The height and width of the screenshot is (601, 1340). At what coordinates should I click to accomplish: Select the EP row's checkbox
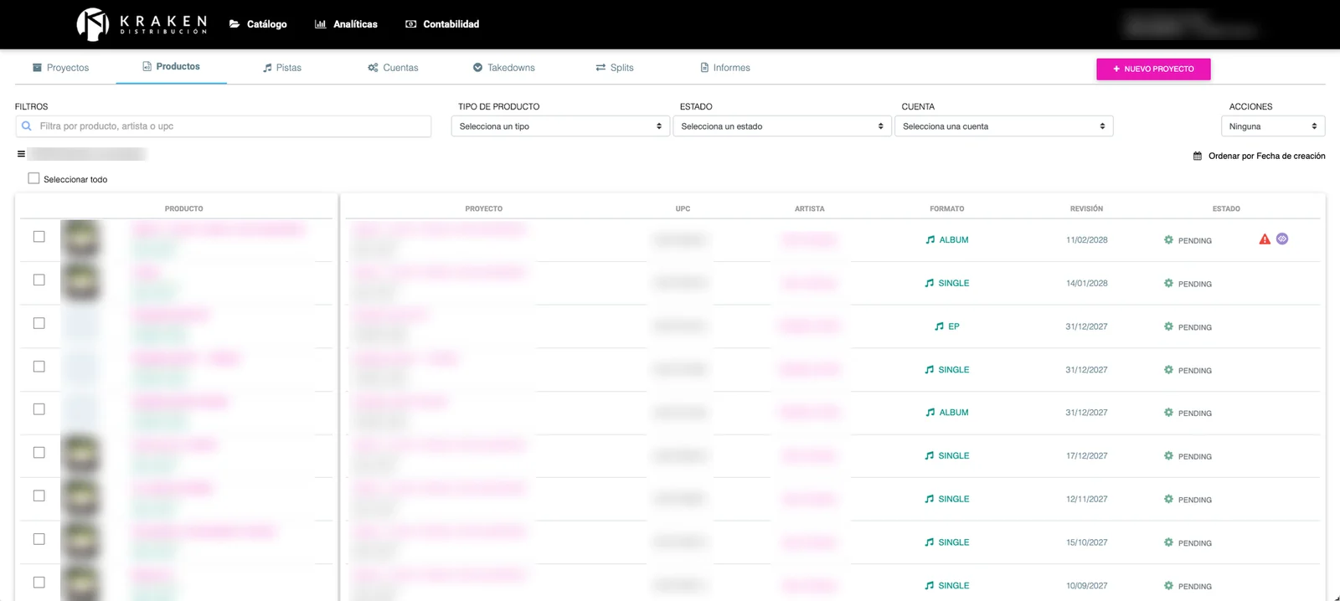39,323
